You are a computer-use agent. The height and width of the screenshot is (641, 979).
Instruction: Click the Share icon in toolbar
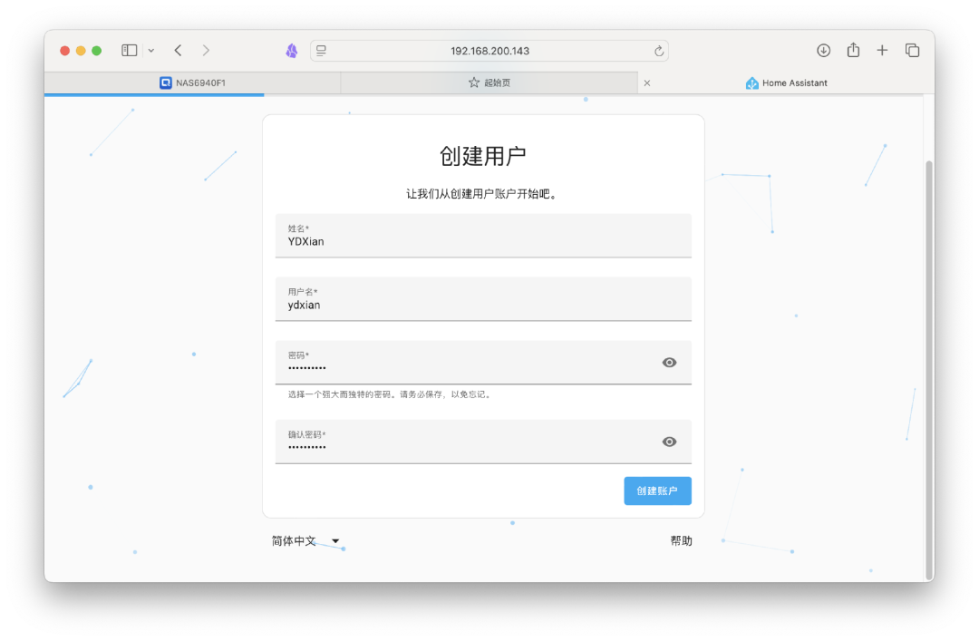(x=853, y=51)
